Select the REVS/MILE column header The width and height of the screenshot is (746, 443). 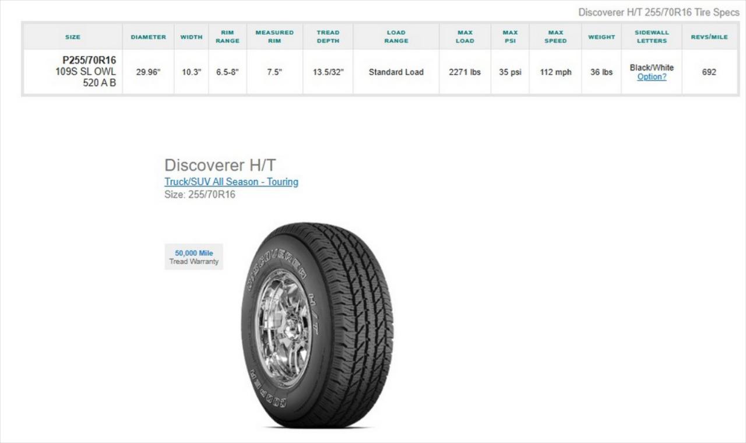[709, 37]
